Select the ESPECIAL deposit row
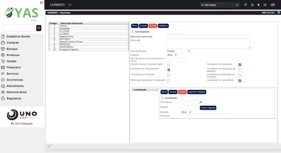Image resolution: width=281 pixels, height=153 pixels. click(89, 44)
